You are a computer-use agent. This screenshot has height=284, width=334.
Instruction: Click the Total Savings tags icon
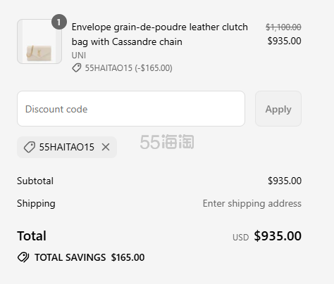[23, 257]
